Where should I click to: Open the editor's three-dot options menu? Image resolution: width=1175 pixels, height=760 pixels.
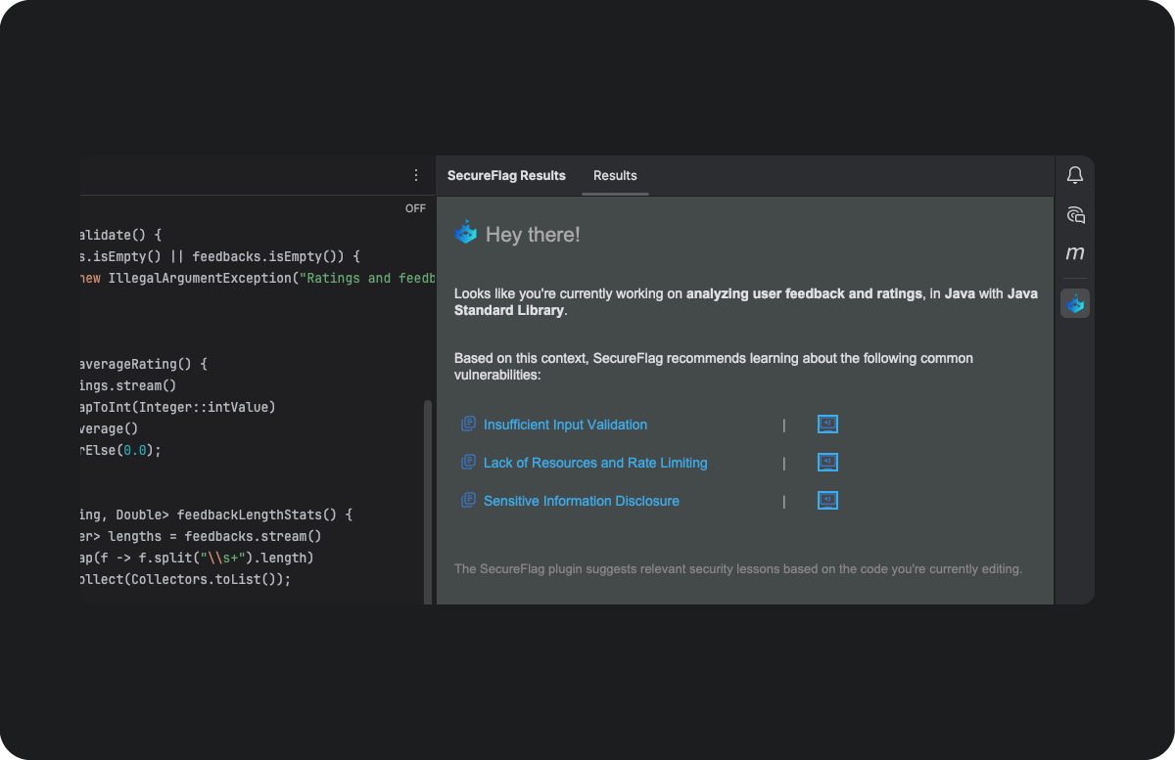[415, 175]
